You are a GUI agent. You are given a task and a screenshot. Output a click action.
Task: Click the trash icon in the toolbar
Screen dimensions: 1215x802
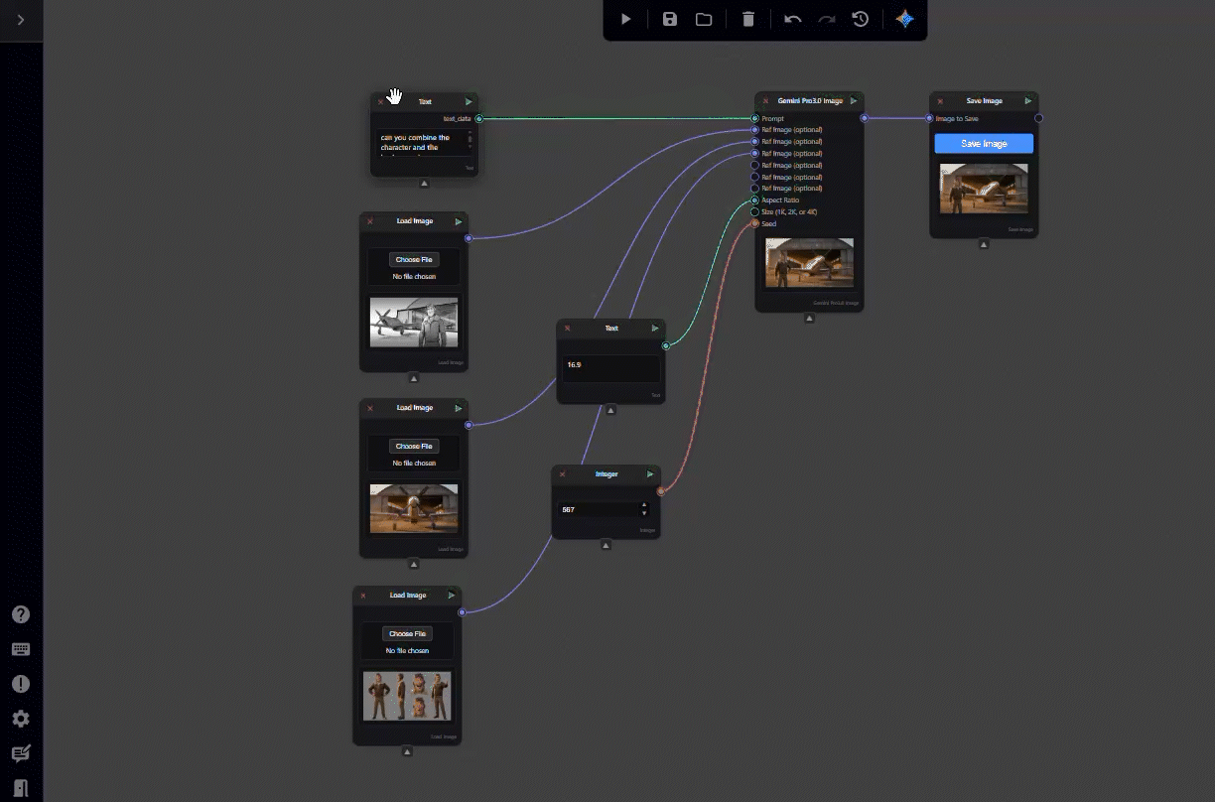748,19
